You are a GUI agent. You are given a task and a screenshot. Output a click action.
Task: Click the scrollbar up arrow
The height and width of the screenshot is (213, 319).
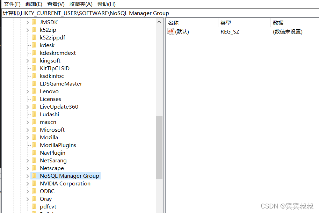[159, 22]
